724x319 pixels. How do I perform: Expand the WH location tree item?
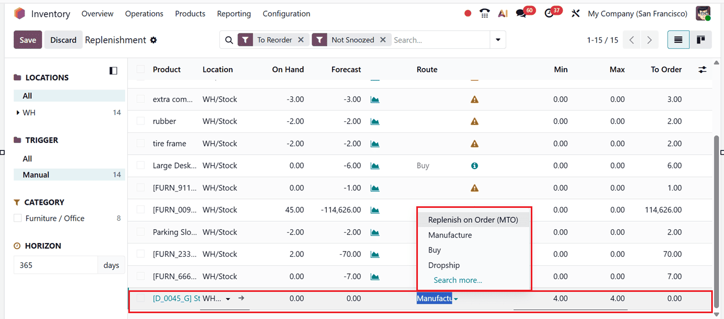point(17,112)
